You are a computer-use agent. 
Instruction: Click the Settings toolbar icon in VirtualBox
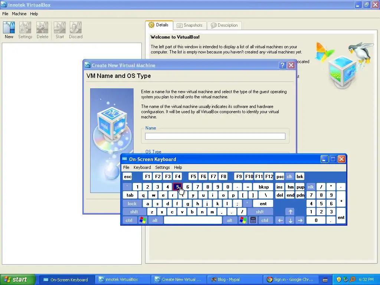[x=25, y=30]
